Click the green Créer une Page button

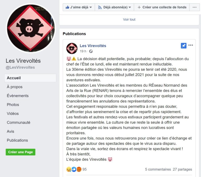20,152
